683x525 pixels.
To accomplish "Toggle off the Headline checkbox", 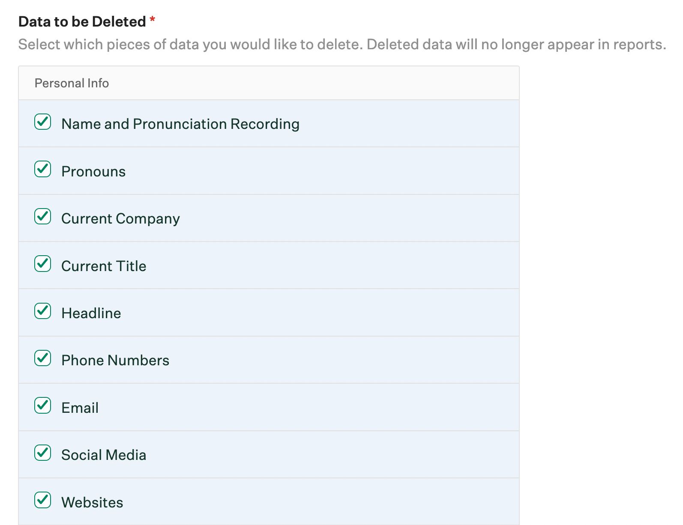I will click(x=43, y=311).
